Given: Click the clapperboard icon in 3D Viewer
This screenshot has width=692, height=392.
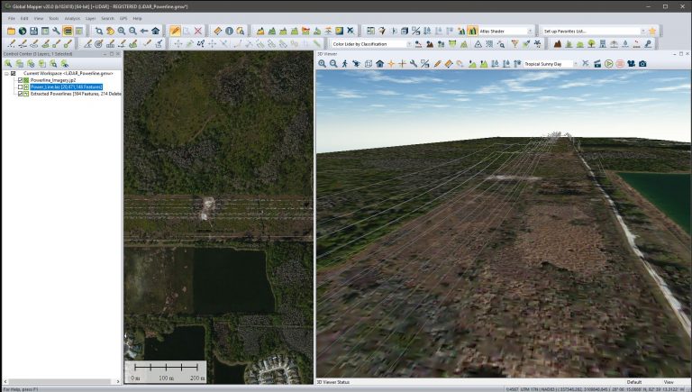Looking at the screenshot, I should point(597,64).
